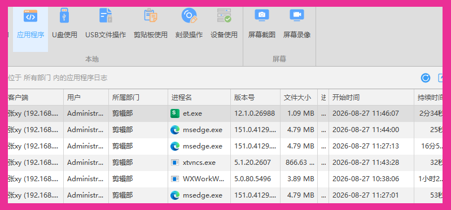The image size is (451, 210).
Task: Click msedge icon in 11:27:13 row
Action: (175, 146)
